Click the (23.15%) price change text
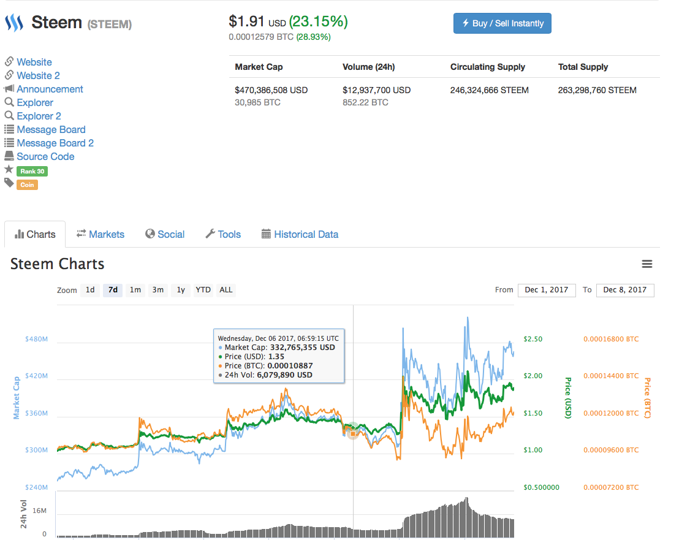The height and width of the screenshot is (540, 690). pos(318,21)
